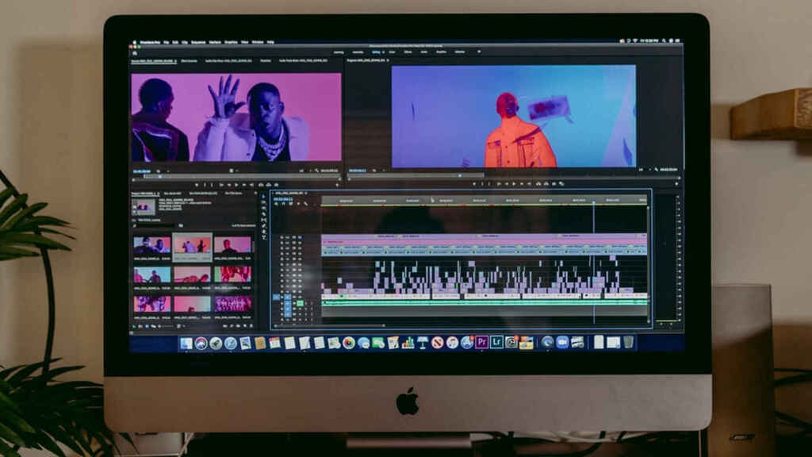Toggle the green mute button on audio track

[300, 303]
